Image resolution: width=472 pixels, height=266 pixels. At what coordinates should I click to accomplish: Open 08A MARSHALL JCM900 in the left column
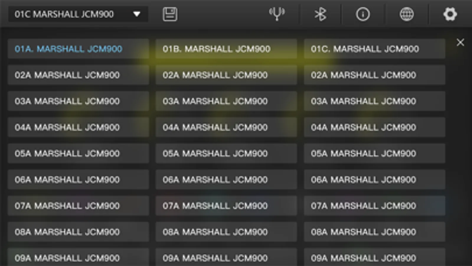(x=79, y=232)
